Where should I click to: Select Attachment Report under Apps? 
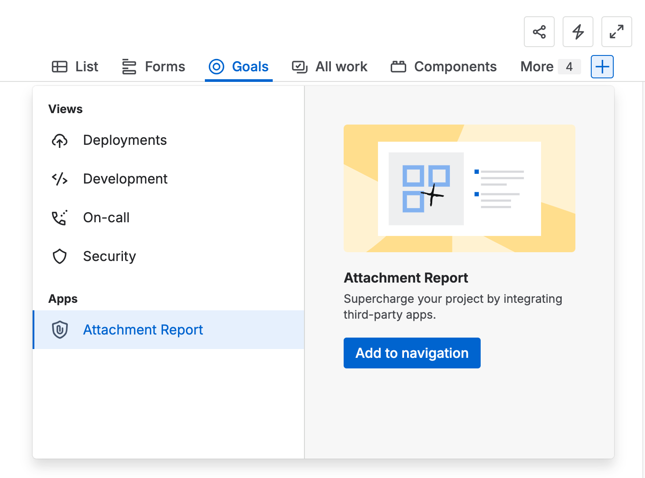pyautogui.click(x=143, y=330)
